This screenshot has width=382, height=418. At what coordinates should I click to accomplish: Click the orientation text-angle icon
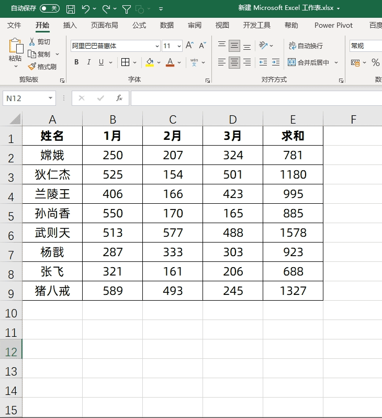[263, 46]
